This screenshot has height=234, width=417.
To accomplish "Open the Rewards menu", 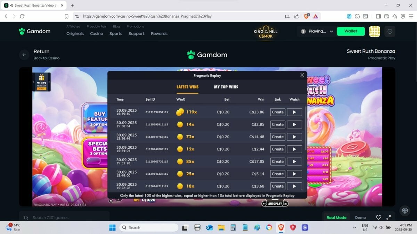I will pos(159,34).
